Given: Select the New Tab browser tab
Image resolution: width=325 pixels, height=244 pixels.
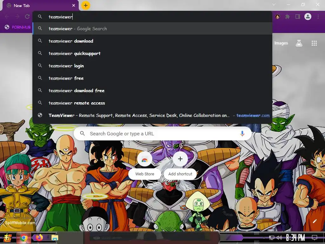Looking at the screenshot, I should point(41,6).
